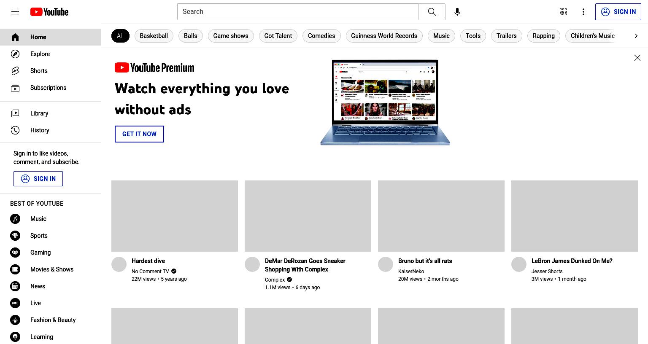The height and width of the screenshot is (344, 648).
Task: Click the Music note icon
Action: 15,219
